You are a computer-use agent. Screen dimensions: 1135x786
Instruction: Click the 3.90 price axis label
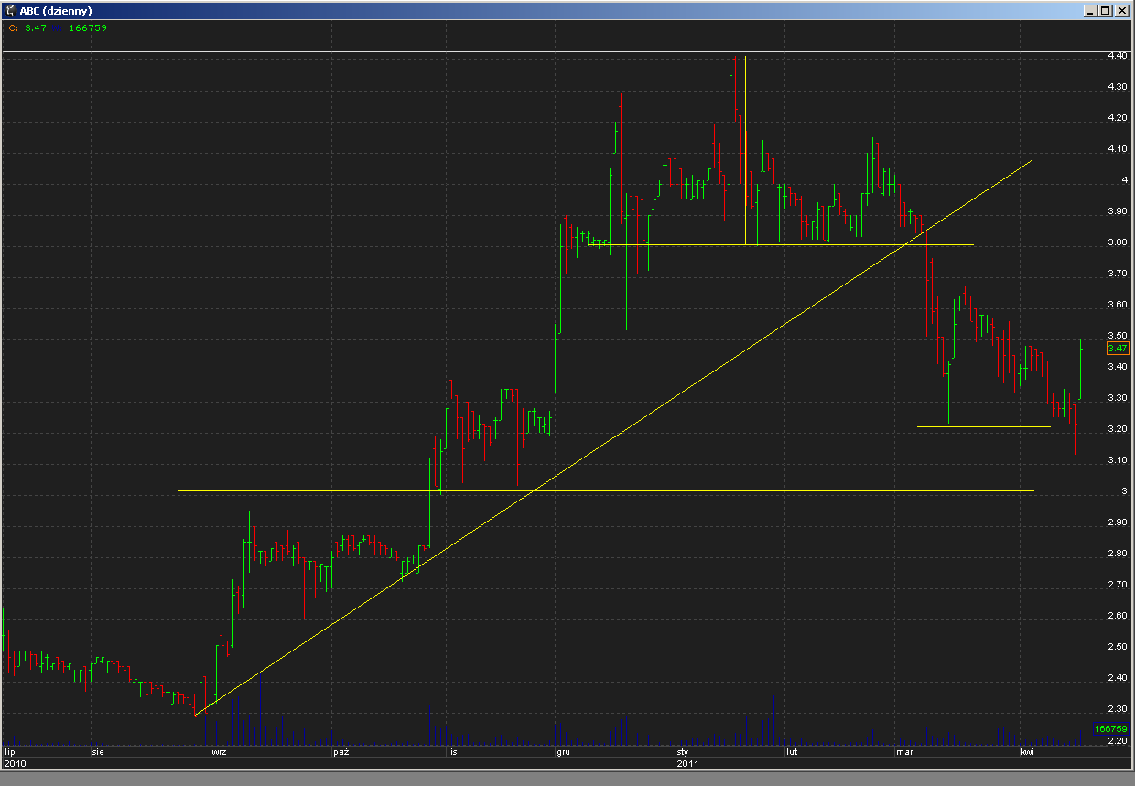[1117, 211]
